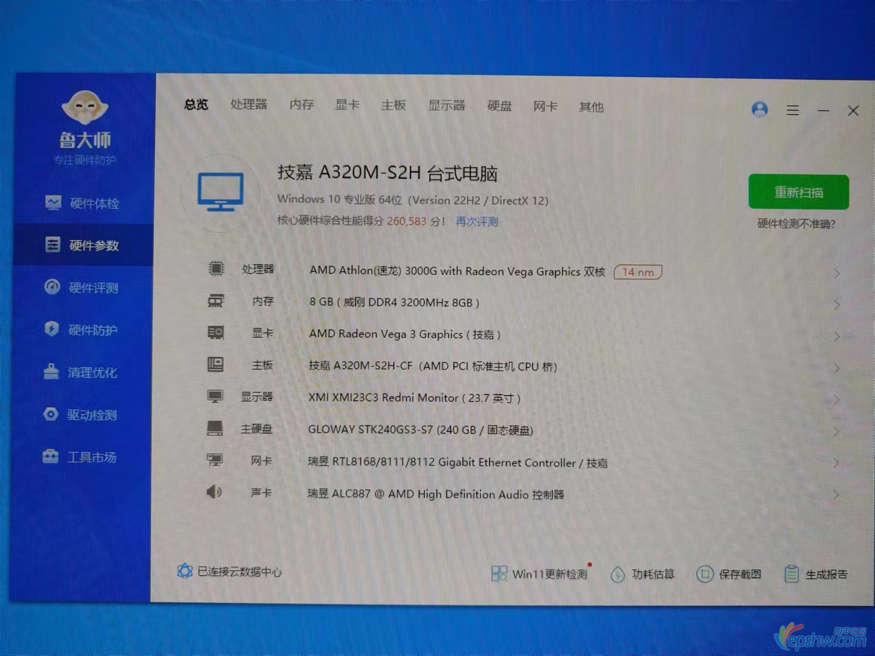The width and height of the screenshot is (875, 656).
Task: Open the 硬件防护 protection section
Action: tap(81, 330)
